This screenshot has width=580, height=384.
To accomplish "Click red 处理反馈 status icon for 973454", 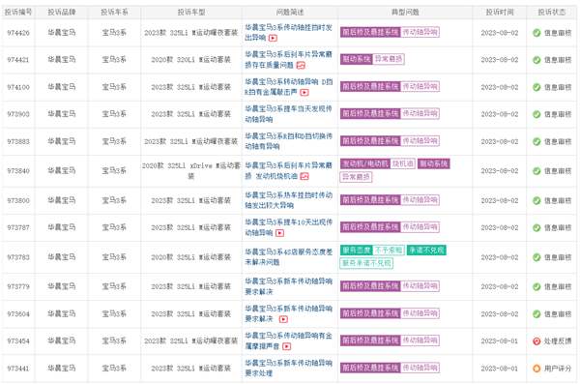I will (536, 341).
